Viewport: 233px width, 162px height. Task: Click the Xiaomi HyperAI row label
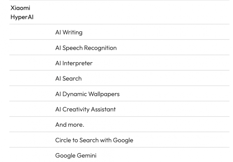pos(22,12)
